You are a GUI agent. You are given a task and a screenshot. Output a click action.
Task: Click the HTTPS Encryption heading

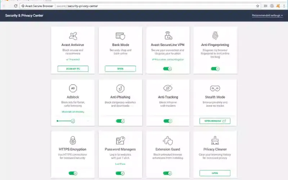(73, 149)
